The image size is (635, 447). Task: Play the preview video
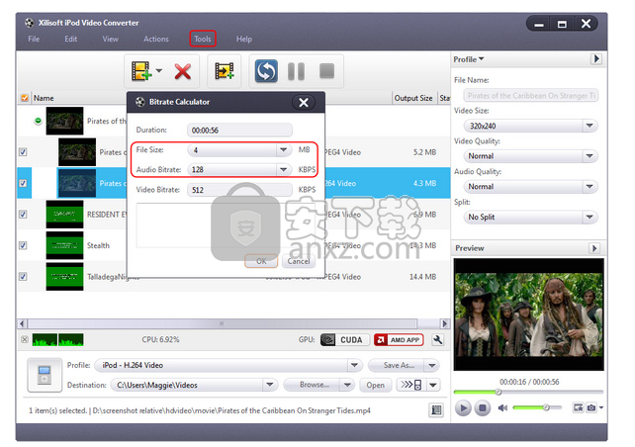pos(463,407)
